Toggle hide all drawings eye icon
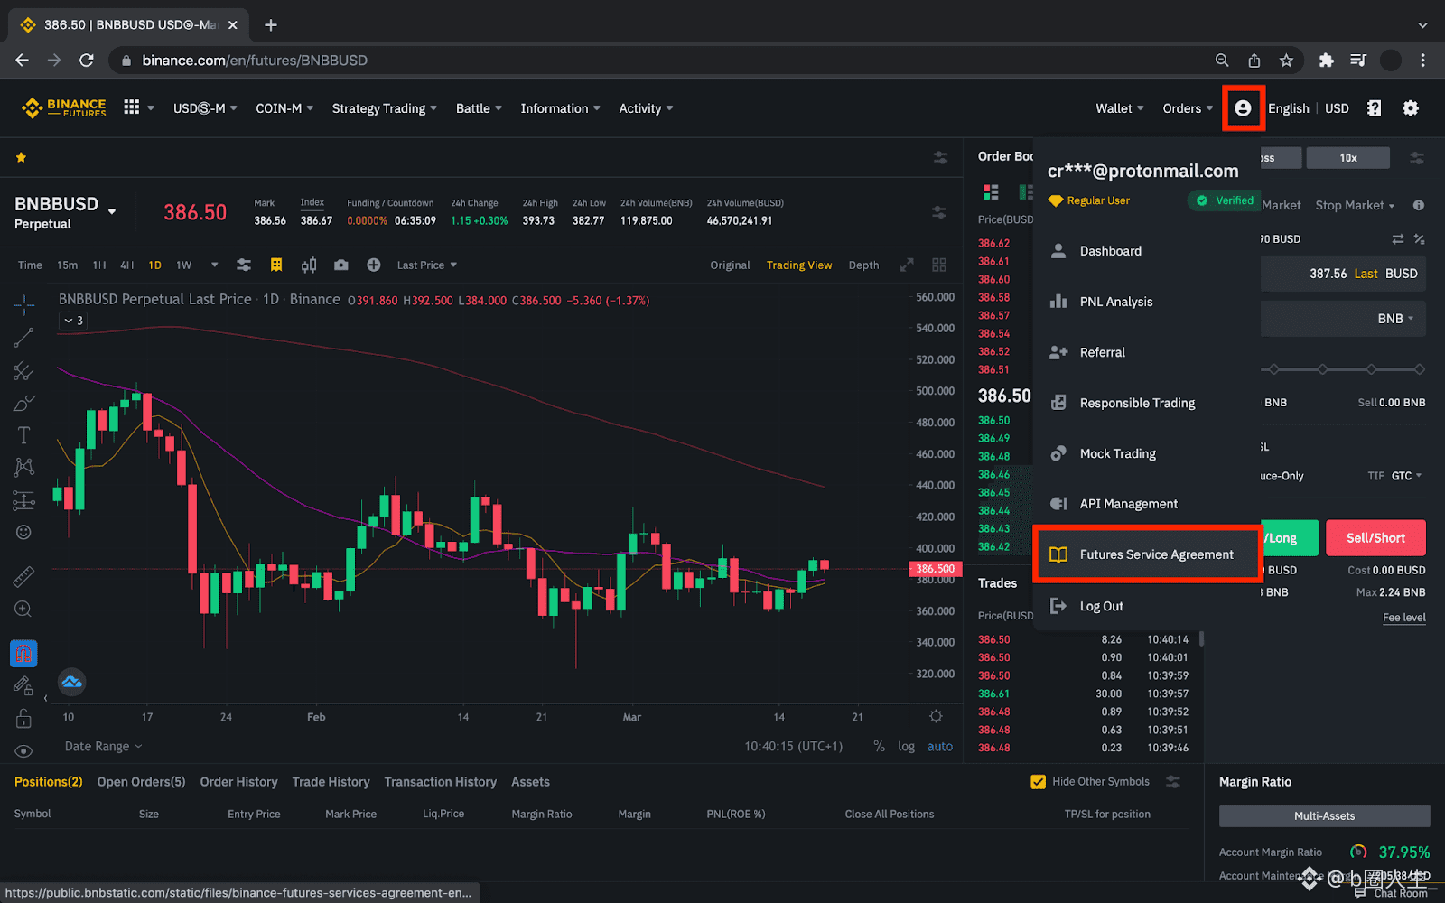The image size is (1445, 903). [23, 751]
